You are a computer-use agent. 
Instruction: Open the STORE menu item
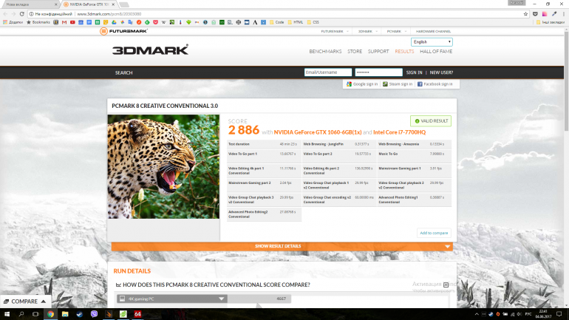coord(355,52)
